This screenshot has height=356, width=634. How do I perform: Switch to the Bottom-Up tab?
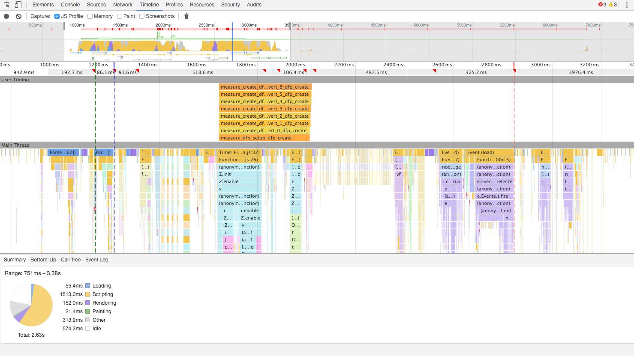[x=43, y=260]
